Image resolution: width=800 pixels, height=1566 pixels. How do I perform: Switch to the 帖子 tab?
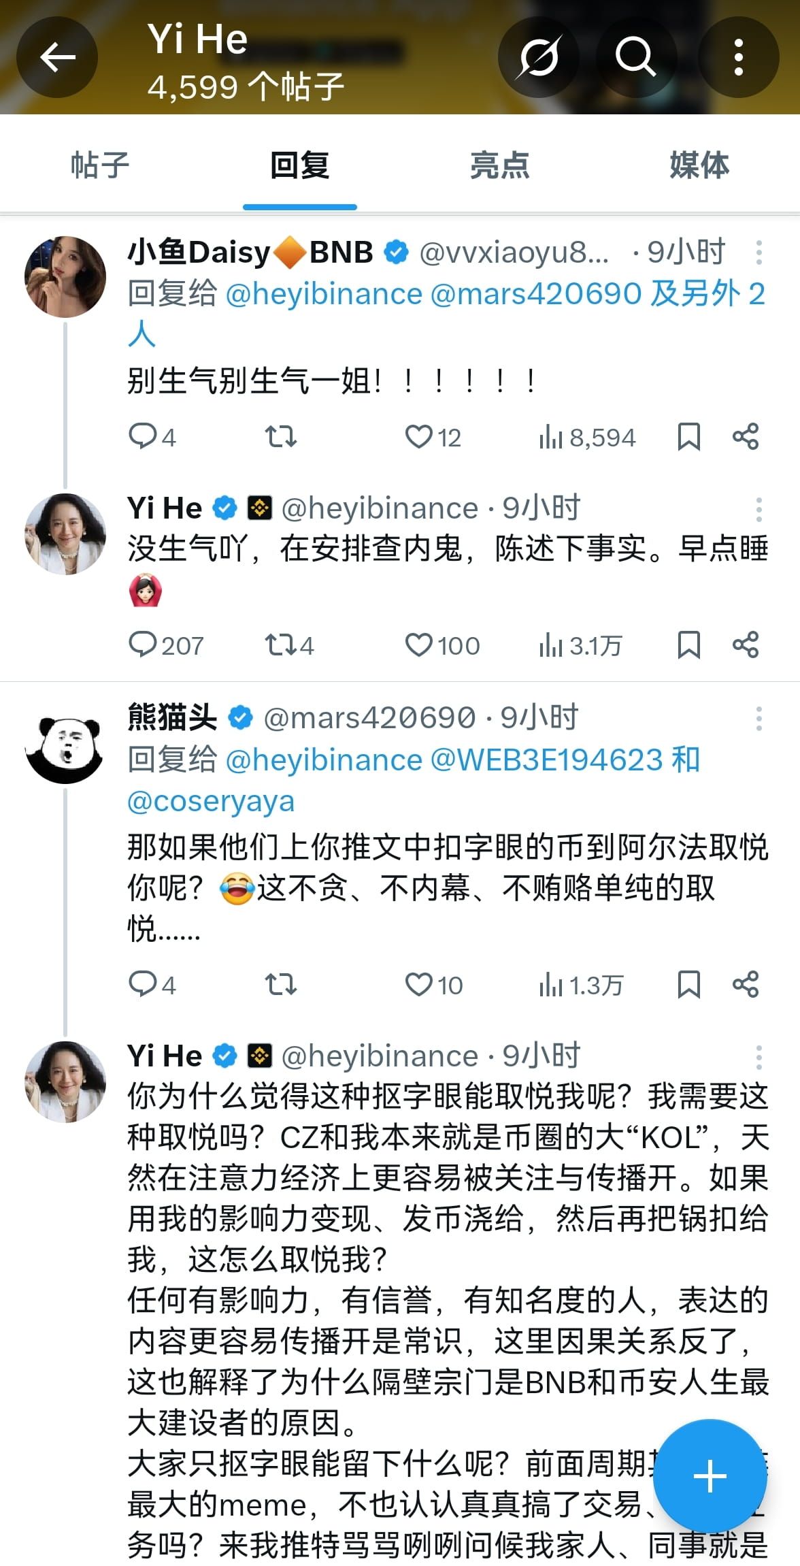point(100,165)
